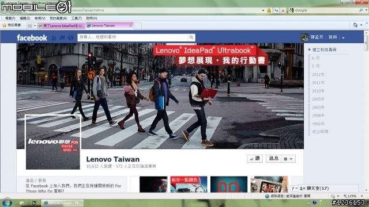This screenshot has width=369, height=207.
Task: Open Windows Explorer from taskbar
Action: (x=22, y=203)
